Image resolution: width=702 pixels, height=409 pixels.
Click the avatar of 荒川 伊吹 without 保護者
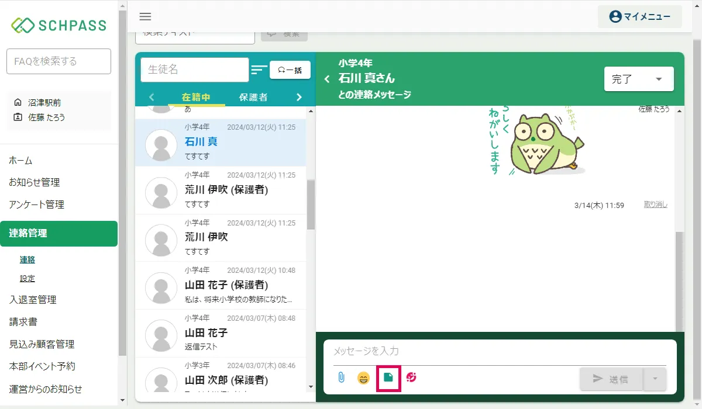tap(161, 240)
